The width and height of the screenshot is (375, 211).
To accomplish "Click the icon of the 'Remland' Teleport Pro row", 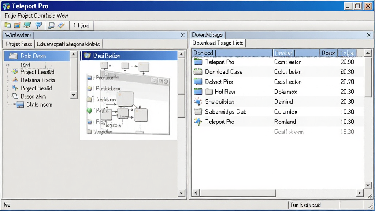I will coord(198,122).
